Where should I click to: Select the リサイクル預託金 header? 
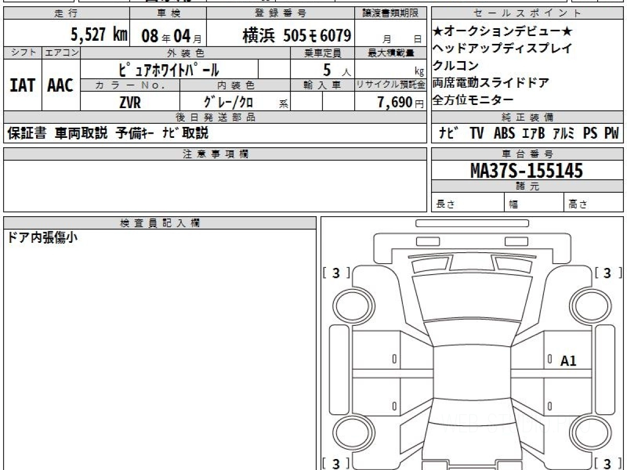click(x=391, y=85)
